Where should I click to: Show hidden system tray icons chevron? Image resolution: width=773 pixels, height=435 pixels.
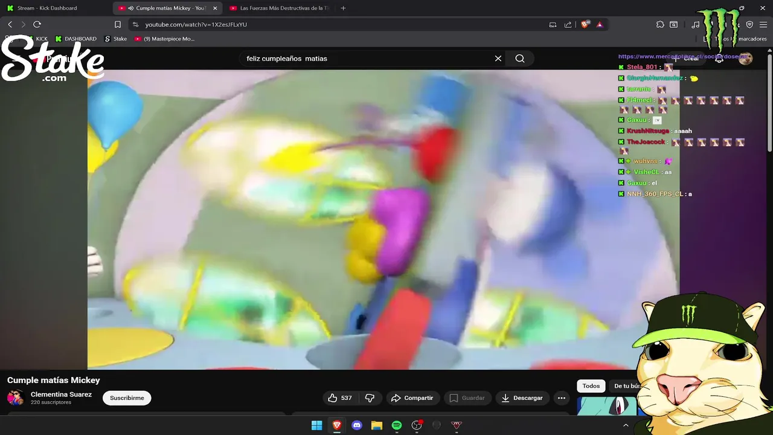[x=626, y=425]
